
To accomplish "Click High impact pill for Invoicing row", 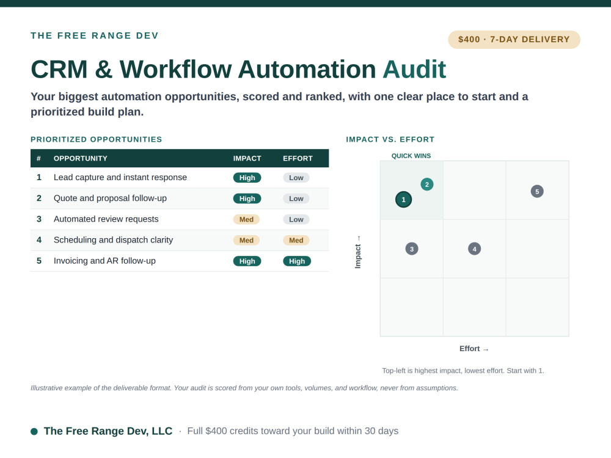I will 247,261.
